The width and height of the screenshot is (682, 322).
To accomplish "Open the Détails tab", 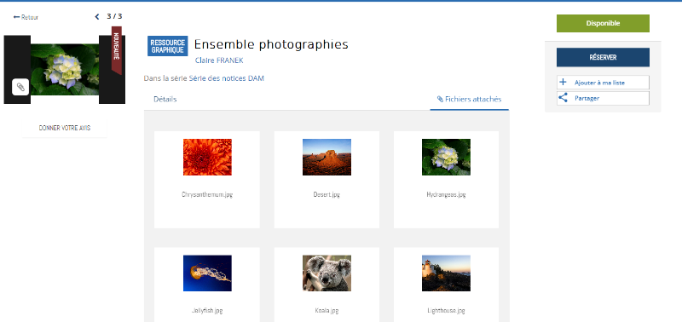I will [165, 99].
